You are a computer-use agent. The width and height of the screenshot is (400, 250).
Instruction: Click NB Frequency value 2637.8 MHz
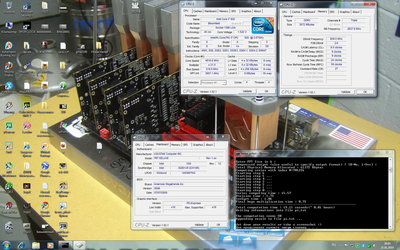pos(354,29)
